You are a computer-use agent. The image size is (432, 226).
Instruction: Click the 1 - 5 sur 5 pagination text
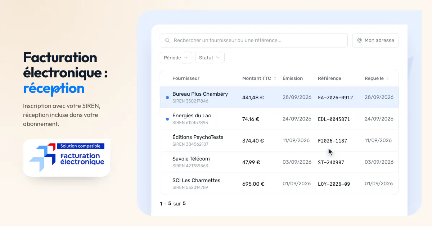click(x=173, y=204)
